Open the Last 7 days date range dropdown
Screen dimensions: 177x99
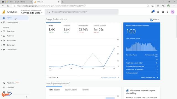pyautogui.click(x=53, y=78)
